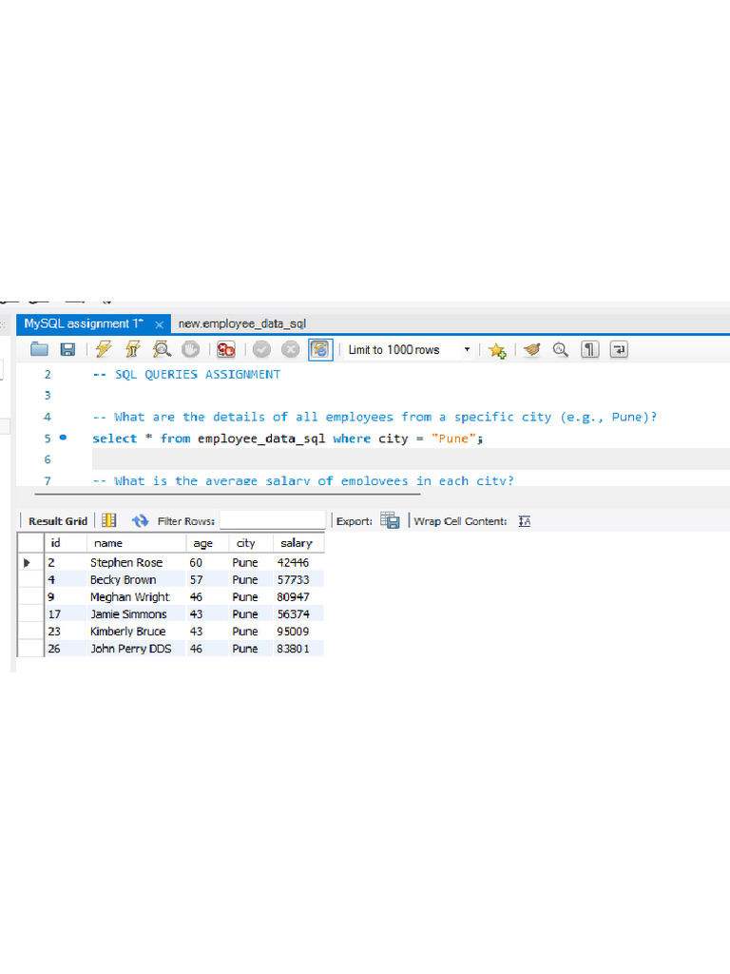Click the SQL QUERIES ASSIGNMENT comment line
The width and height of the screenshot is (730, 974).
click(x=186, y=375)
